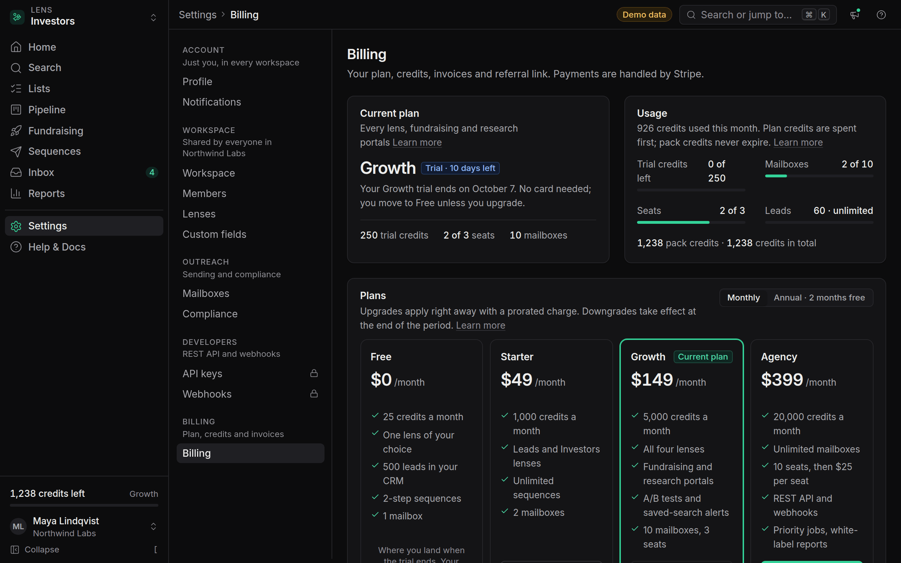Open Workspace settings

tap(250, 173)
